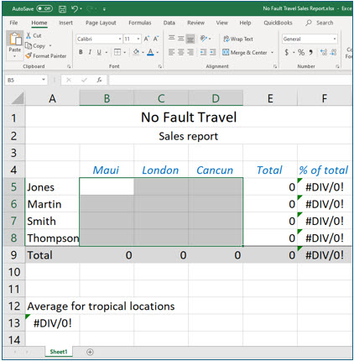Click the Redo arrow icon
This screenshot has height=361, width=354.
(91, 9)
